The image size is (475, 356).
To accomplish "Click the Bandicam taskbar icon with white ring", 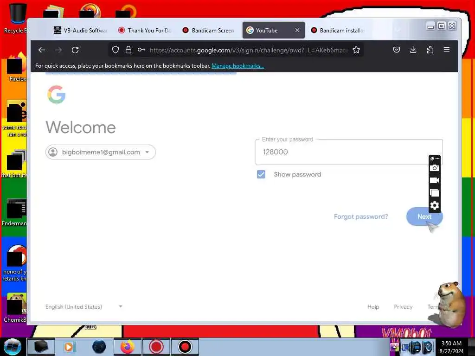I will tap(185, 347).
